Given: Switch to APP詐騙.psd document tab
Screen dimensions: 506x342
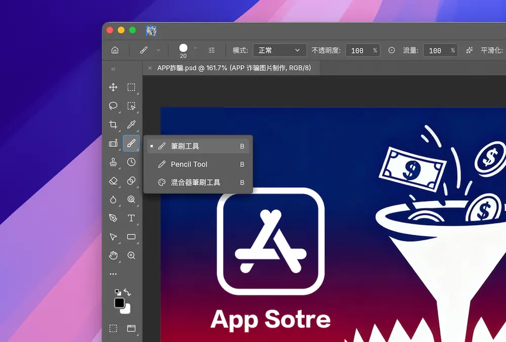Looking at the screenshot, I should coord(234,68).
